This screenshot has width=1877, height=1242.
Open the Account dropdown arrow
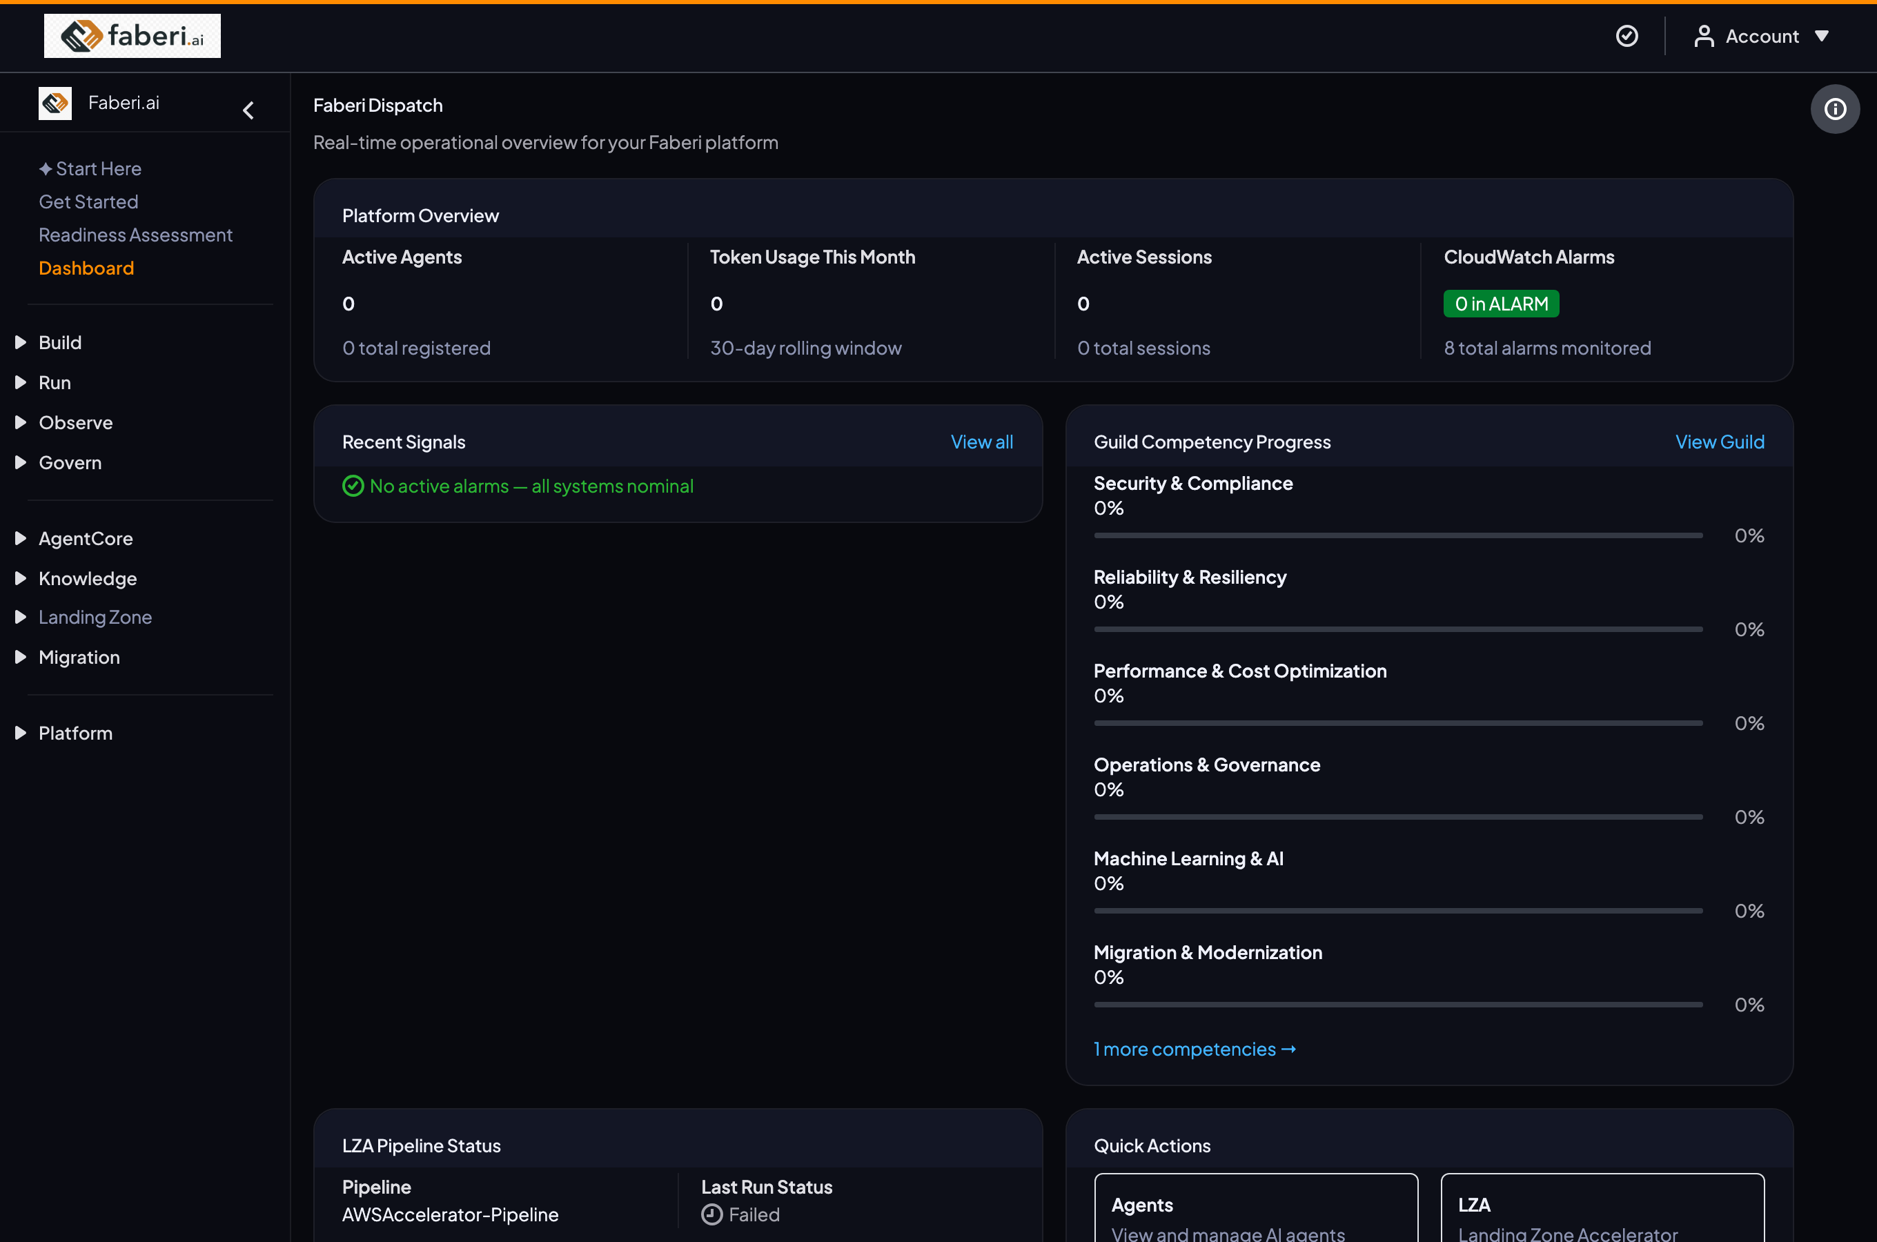[x=1822, y=36]
